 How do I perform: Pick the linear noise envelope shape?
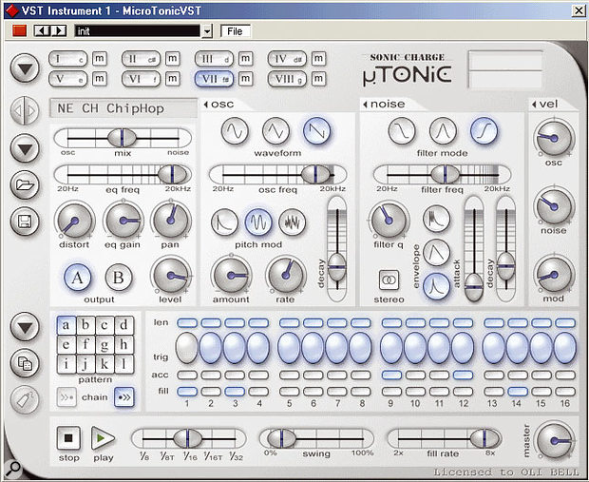pyautogui.click(x=436, y=253)
